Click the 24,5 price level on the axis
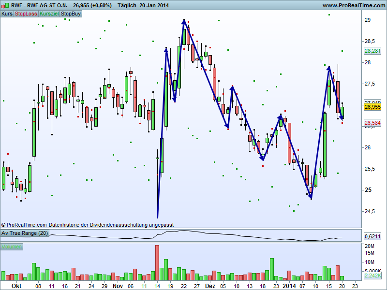The height and width of the screenshot is (290, 387). tap(370, 211)
